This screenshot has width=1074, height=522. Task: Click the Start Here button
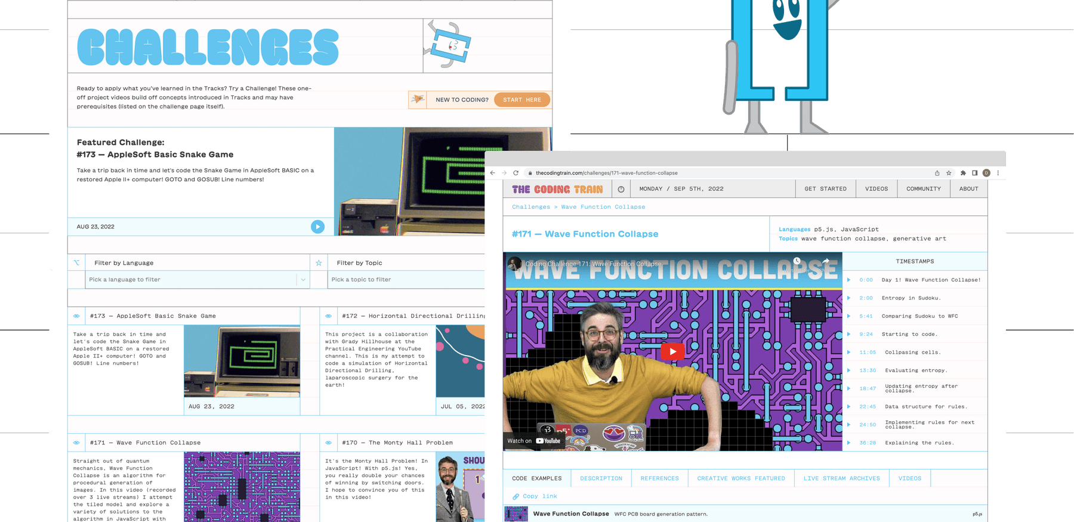[x=522, y=100]
